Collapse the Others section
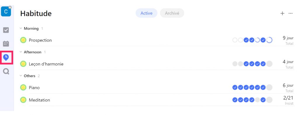 coord(21,76)
